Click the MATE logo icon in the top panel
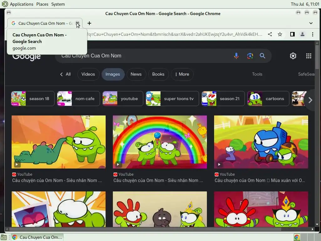This screenshot has width=321, height=241. coord(5,4)
